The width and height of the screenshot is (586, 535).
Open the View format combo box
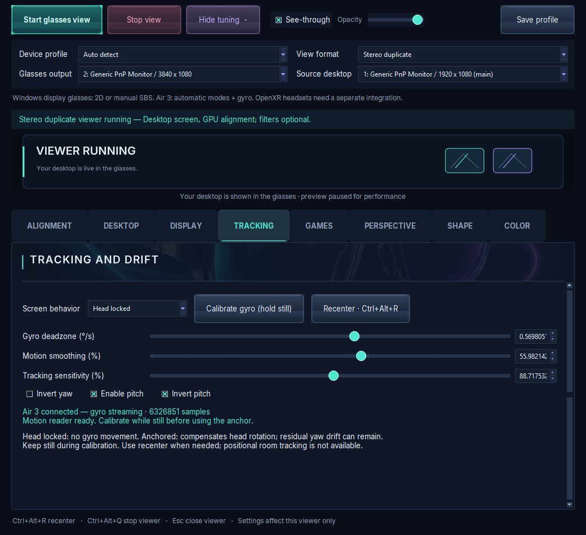pos(463,55)
